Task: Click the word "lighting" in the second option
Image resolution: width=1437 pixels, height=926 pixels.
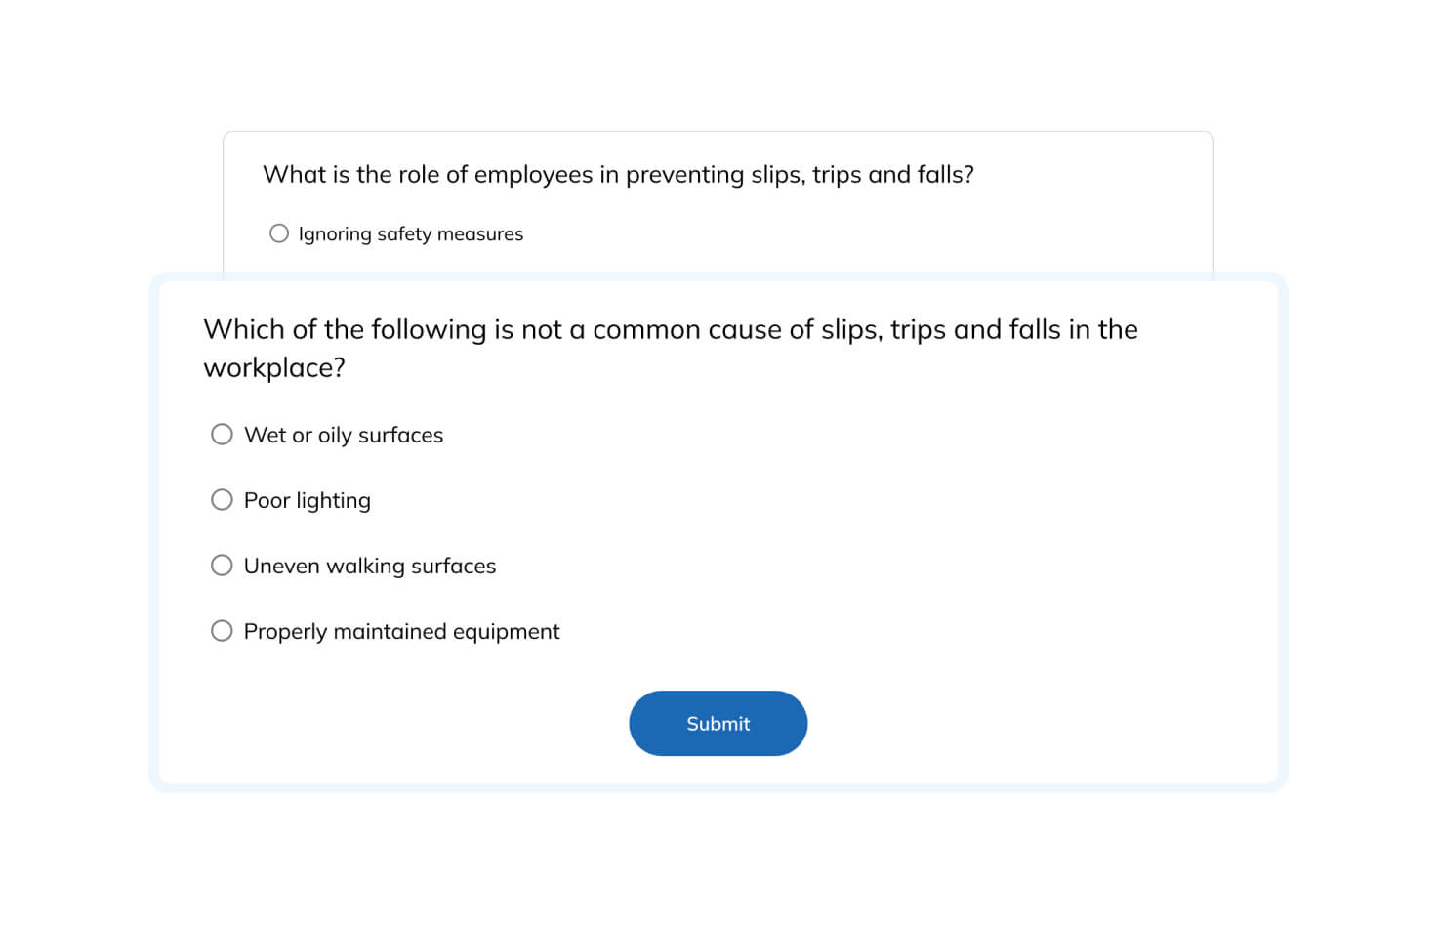Action: pyautogui.click(x=333, y=500)
